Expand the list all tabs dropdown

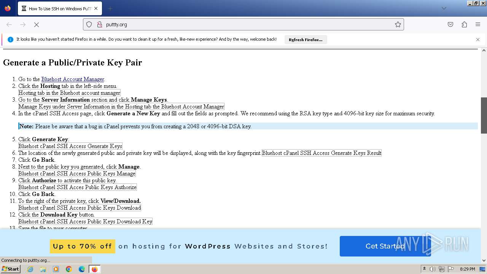444,8
